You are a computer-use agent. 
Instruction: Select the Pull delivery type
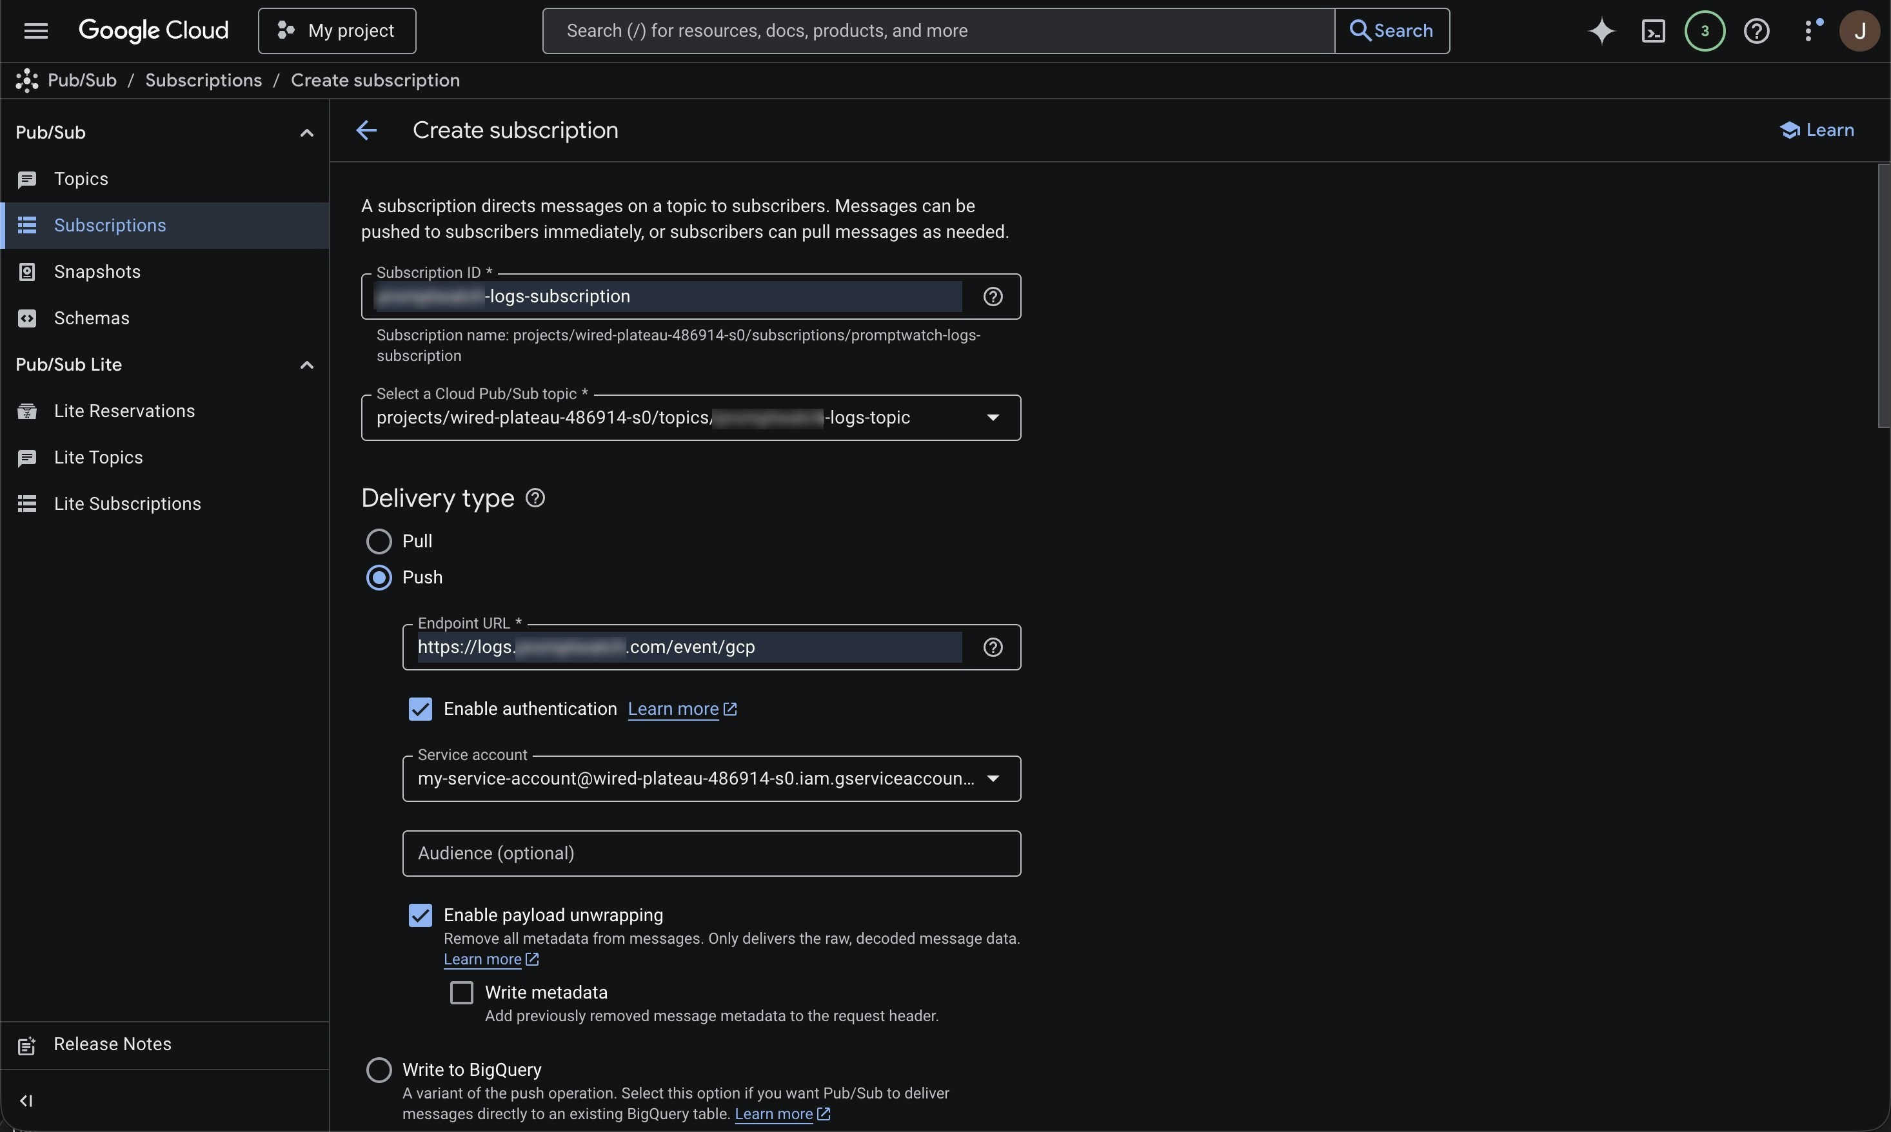pyautogui.click(x=379, y=541)
